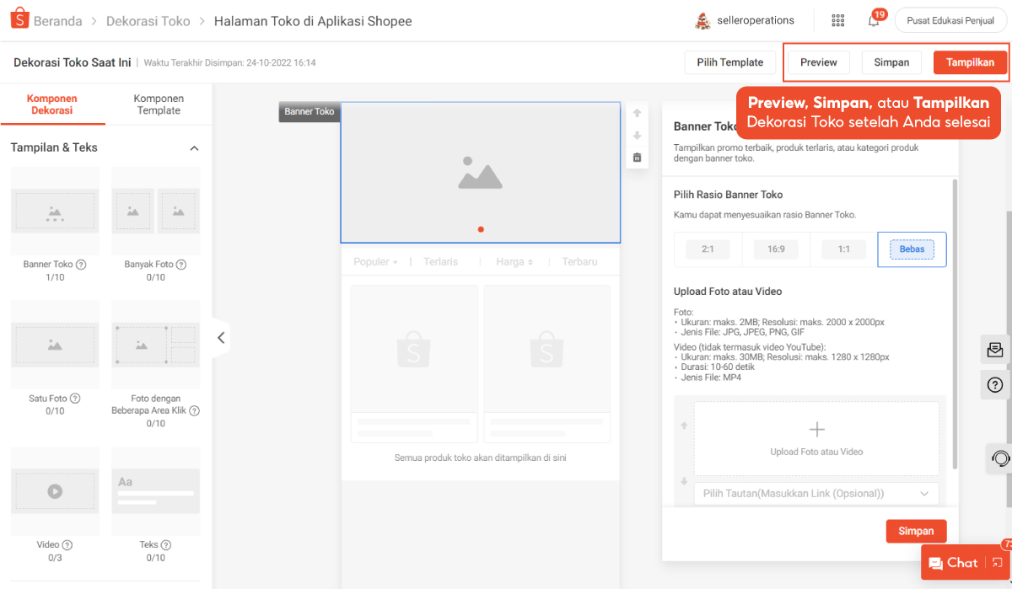Select the 16:9 banner ratio option
This screenshot has width=1012, height=589.
click(776, 249)
